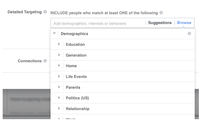Screen dimensions: 201x121
Task: Select the Education tree item
Action: [75, 44]
